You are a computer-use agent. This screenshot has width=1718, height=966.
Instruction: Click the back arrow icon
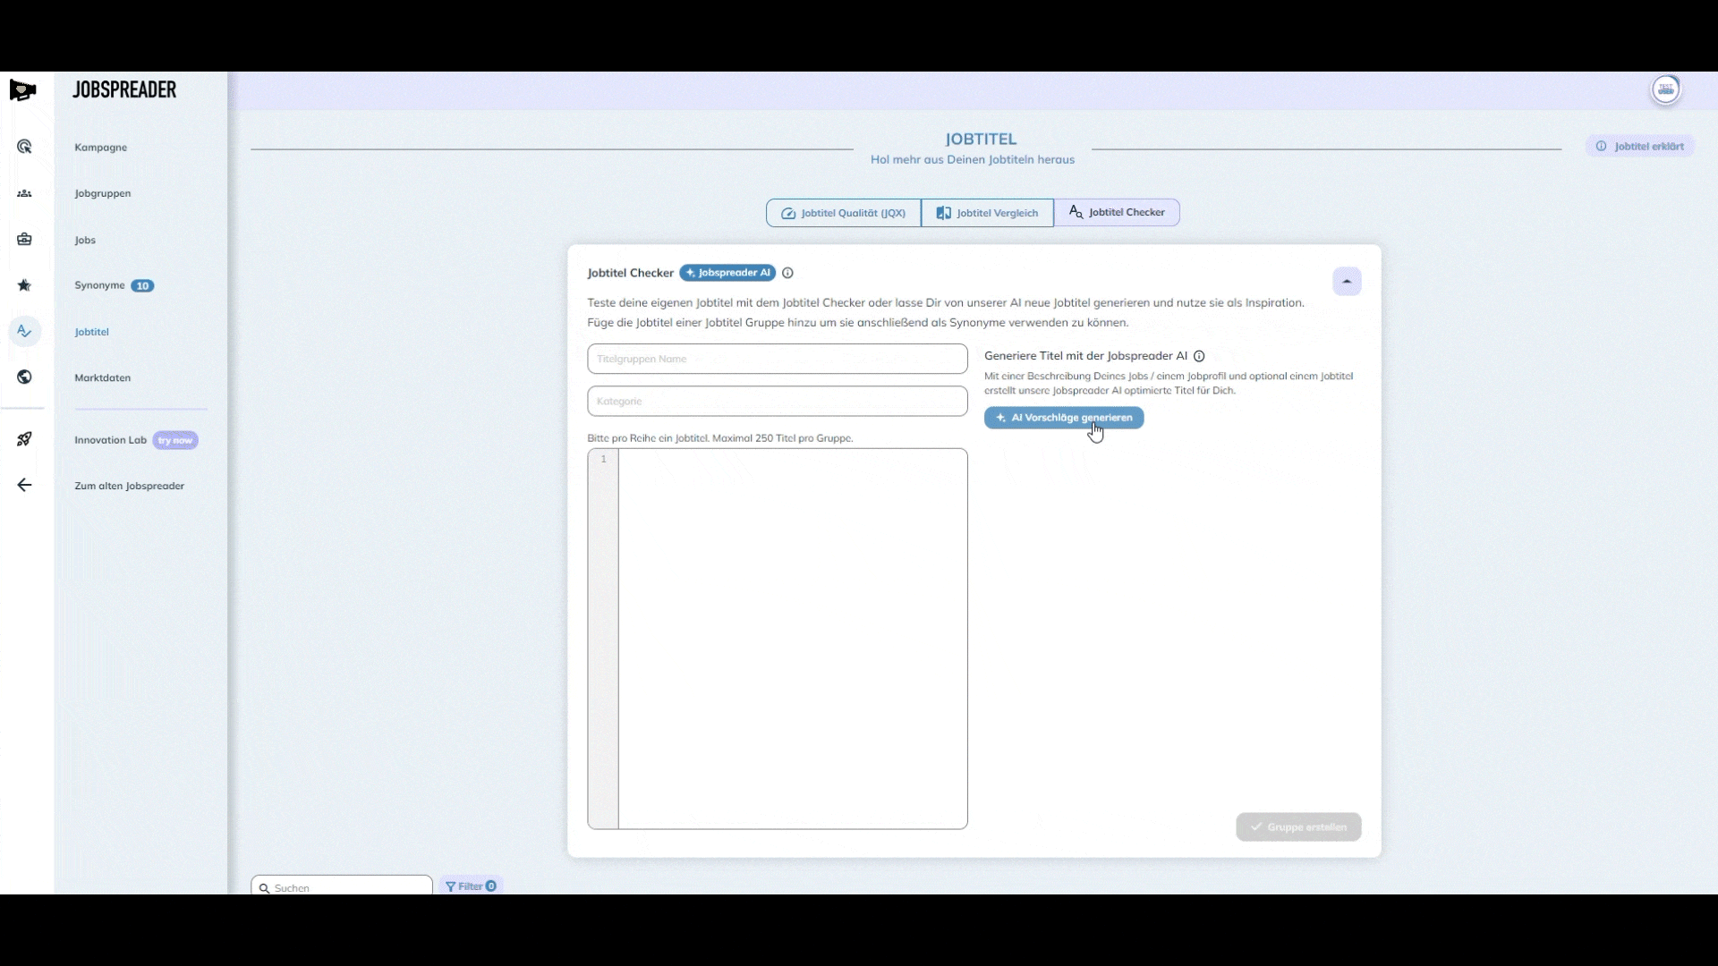click(x=24, y=485)
